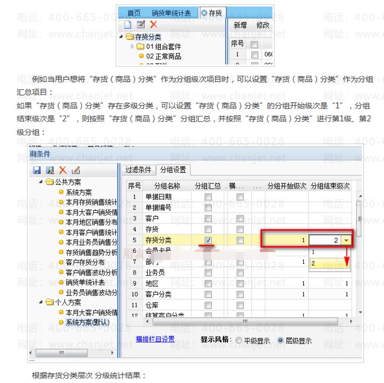Open the 过滤条件 tab
384x383 pixels.
(x=138, y=169)
